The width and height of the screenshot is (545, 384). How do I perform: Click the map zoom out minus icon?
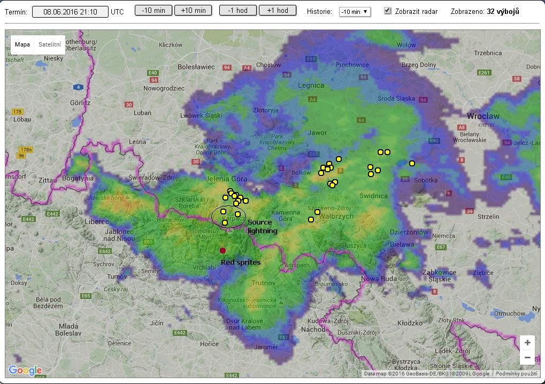[527, 358]
